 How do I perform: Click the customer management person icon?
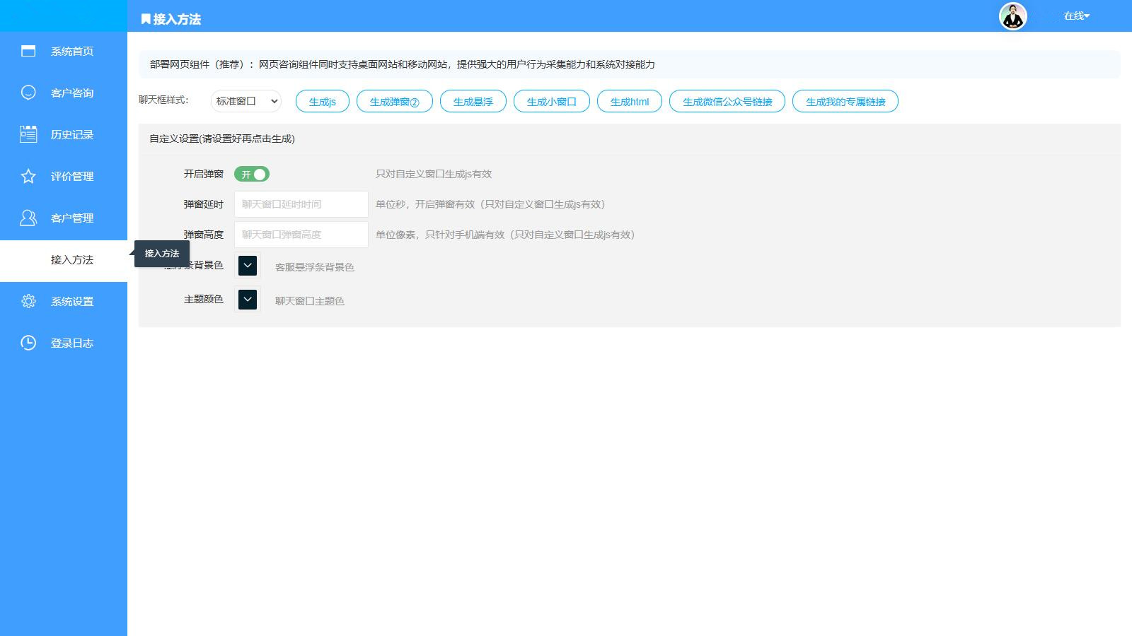tap(28, 218)
